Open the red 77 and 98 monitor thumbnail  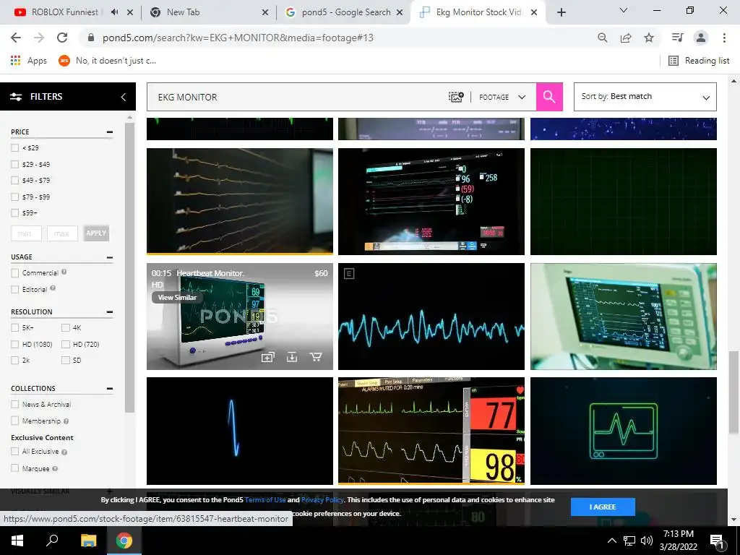[431, 431]
